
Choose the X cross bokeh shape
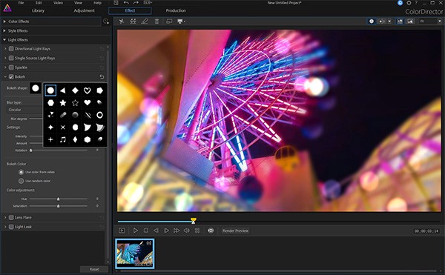pos(63,127)
